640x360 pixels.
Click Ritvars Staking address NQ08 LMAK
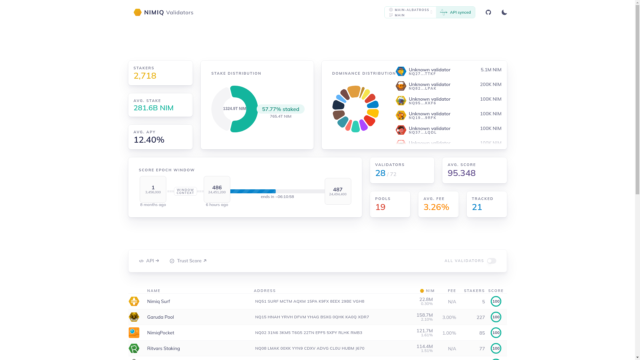310,348
